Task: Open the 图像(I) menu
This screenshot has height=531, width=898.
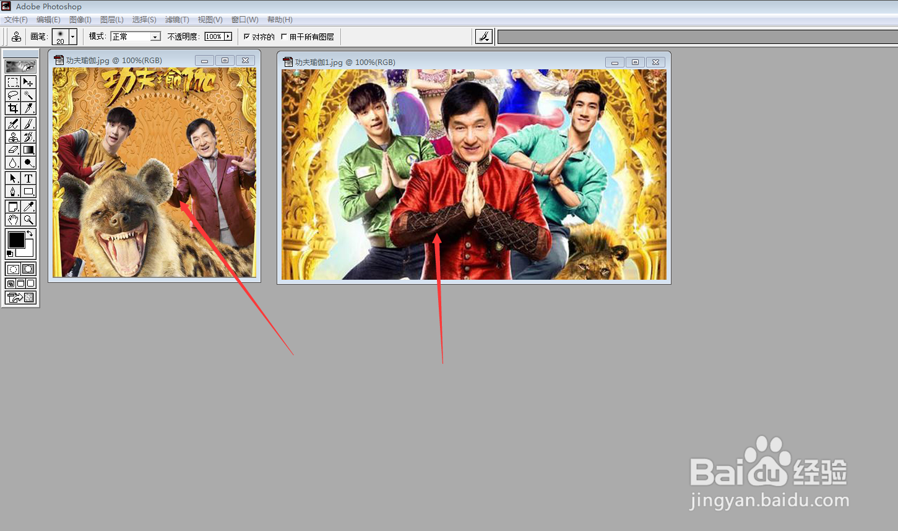Action: pos(80,20)
